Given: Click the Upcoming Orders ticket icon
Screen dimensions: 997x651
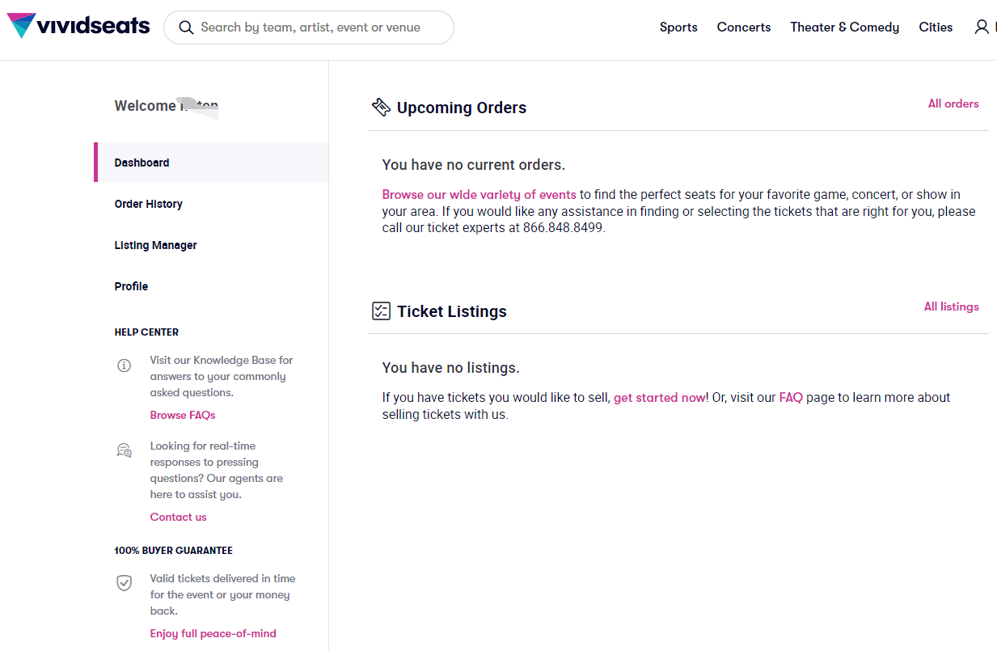Looking at the screenshot, I should [x=381, y=107].
